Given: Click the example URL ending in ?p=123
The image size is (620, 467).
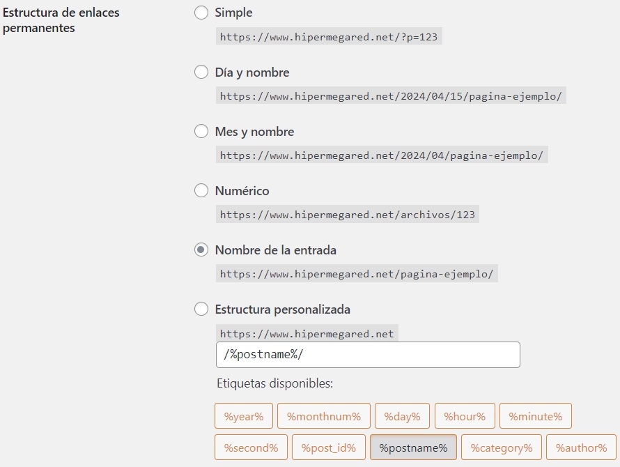Looking at the screenshot, I should 329,37.
